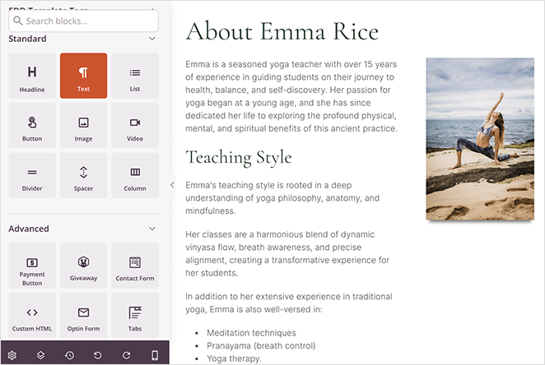Open the layout navigation layers icon

(x=40, y=355)
